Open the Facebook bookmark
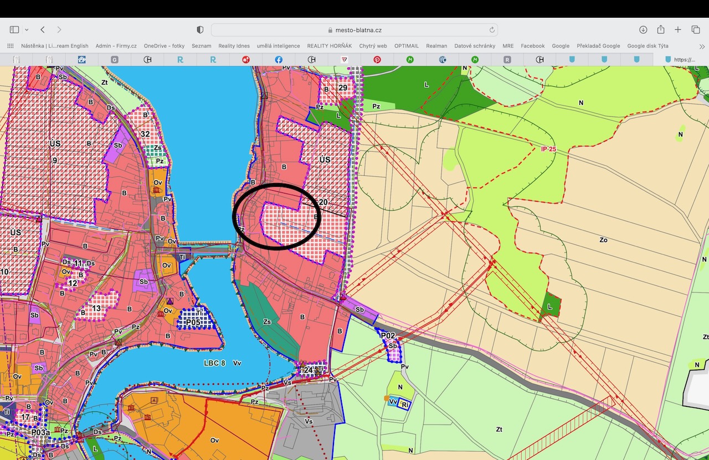This screenshot has height=460, width=709. (532, 46)
